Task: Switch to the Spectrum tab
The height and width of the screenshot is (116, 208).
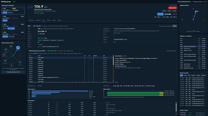Action: tap(38, 20)
